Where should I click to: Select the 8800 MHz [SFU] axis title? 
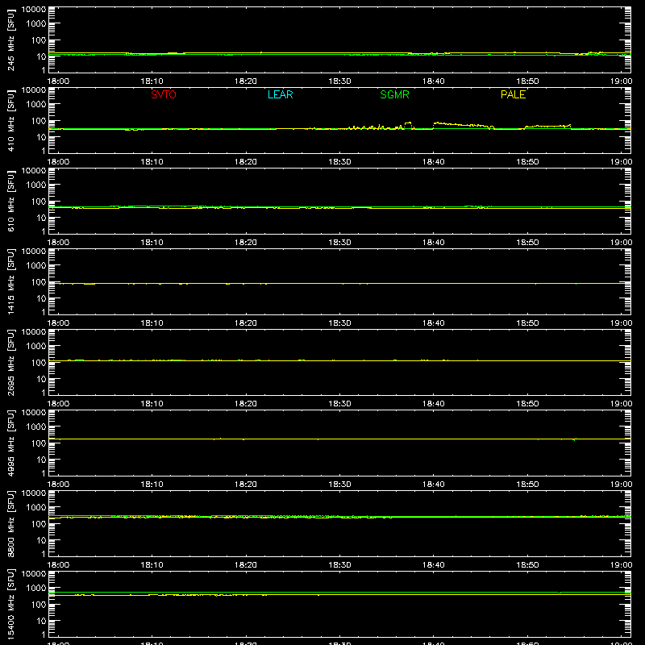(11, 523)
